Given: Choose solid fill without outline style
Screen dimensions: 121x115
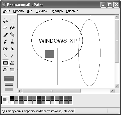Looking at the screenshot, I should pos(9,90).
